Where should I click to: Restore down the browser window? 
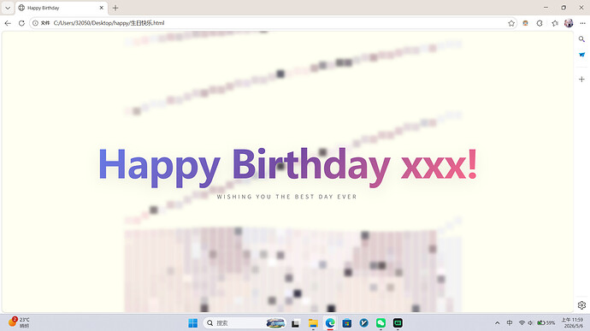(563, 8)
